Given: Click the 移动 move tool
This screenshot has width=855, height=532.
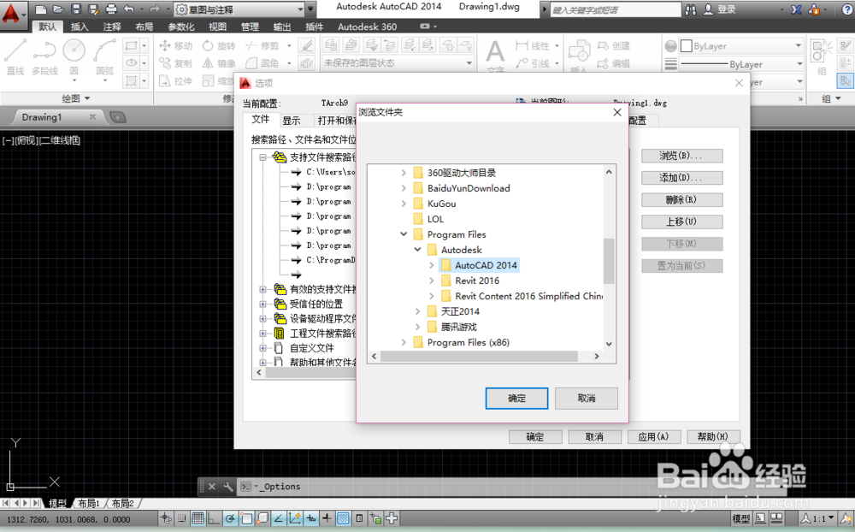Looking at the screenshot, I should pos(175,46).
